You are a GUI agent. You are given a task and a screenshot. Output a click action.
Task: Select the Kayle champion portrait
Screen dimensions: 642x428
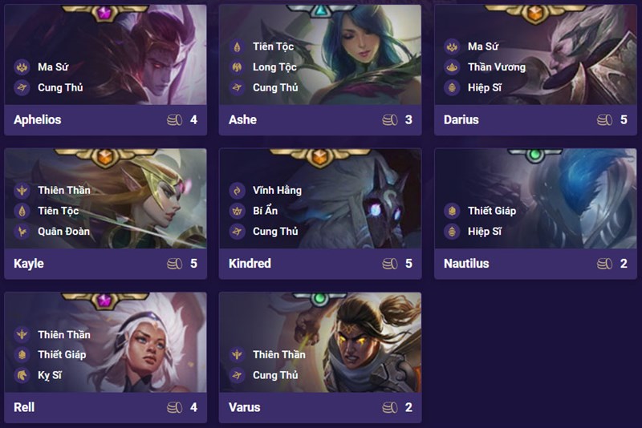pos(106,198)
